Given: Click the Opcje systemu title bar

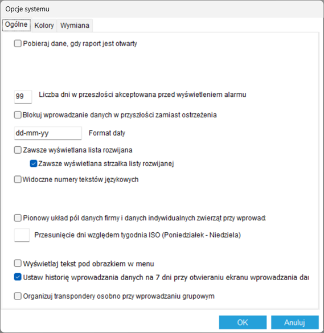Looking at the screenshot, I should click(162, 9).
